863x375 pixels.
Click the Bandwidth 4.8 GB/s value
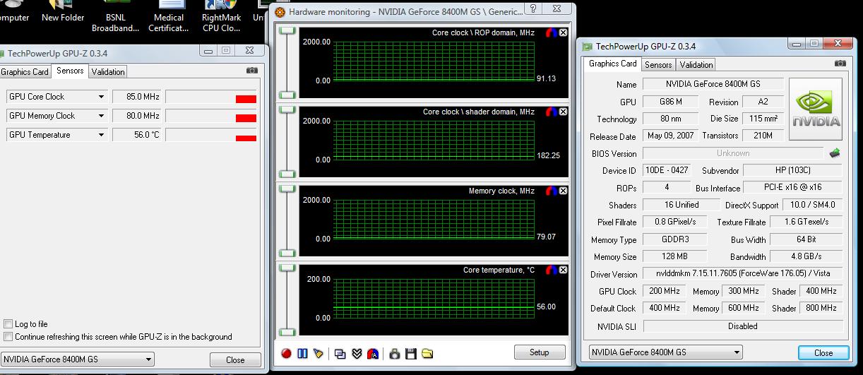click(806, 256)
